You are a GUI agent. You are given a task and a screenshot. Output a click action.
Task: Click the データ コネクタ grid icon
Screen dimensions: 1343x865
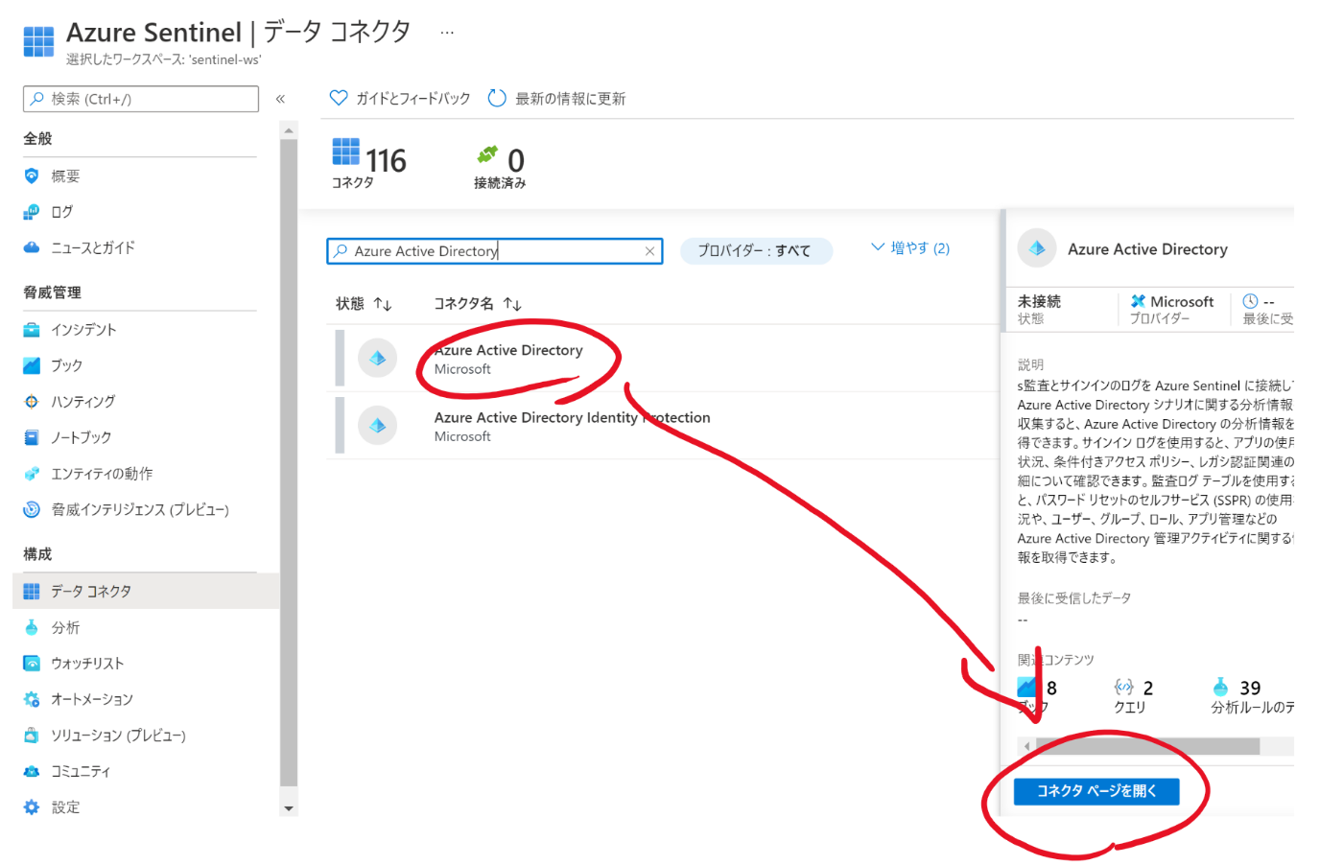pos(32,591)
